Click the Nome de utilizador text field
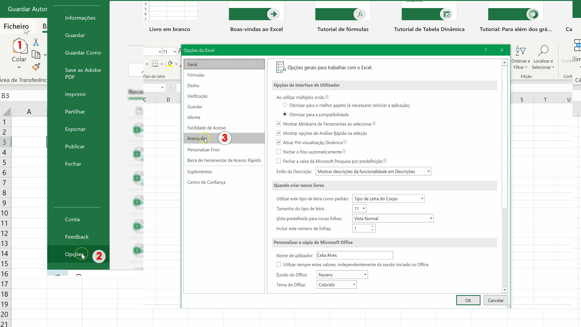The width and height of the screenshot is (581, 327). (x=355, y=255)
